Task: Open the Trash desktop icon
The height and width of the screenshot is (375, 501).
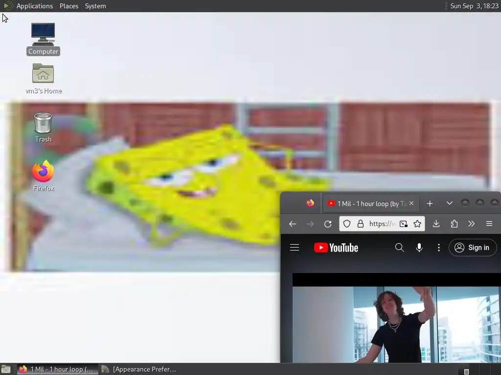Action: pos(43,127)
